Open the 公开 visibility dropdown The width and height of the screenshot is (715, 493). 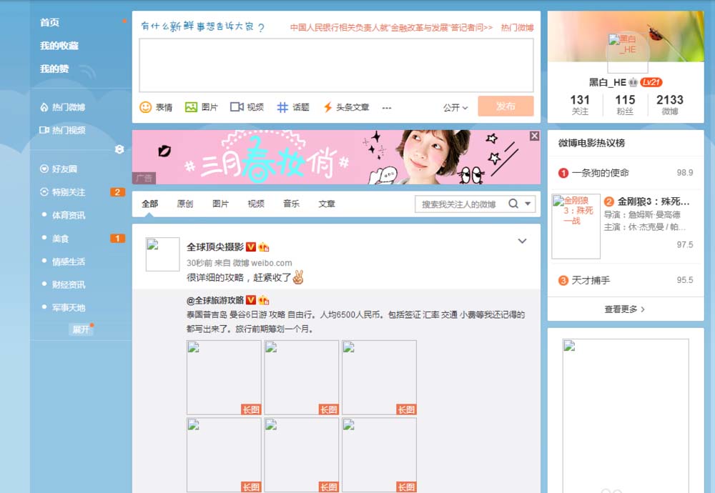(x=455, y=107)
